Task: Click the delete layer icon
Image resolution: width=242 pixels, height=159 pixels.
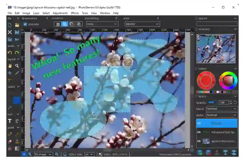Action: pos(208,153)
